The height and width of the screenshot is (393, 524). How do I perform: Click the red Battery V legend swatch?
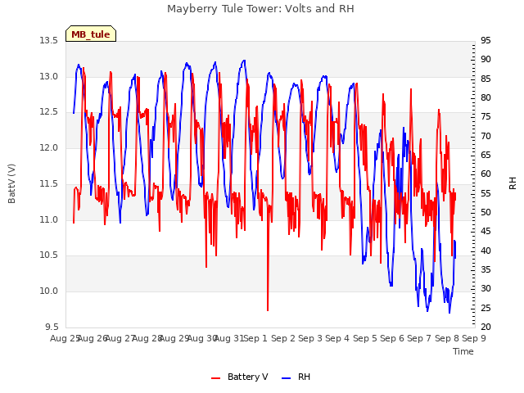(216, 378)
